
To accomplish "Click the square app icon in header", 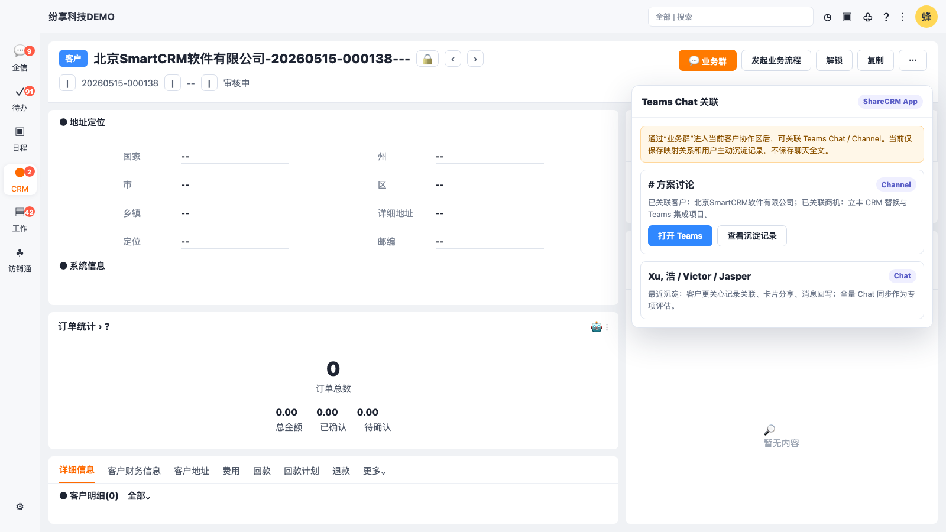I will click(847, 17).
